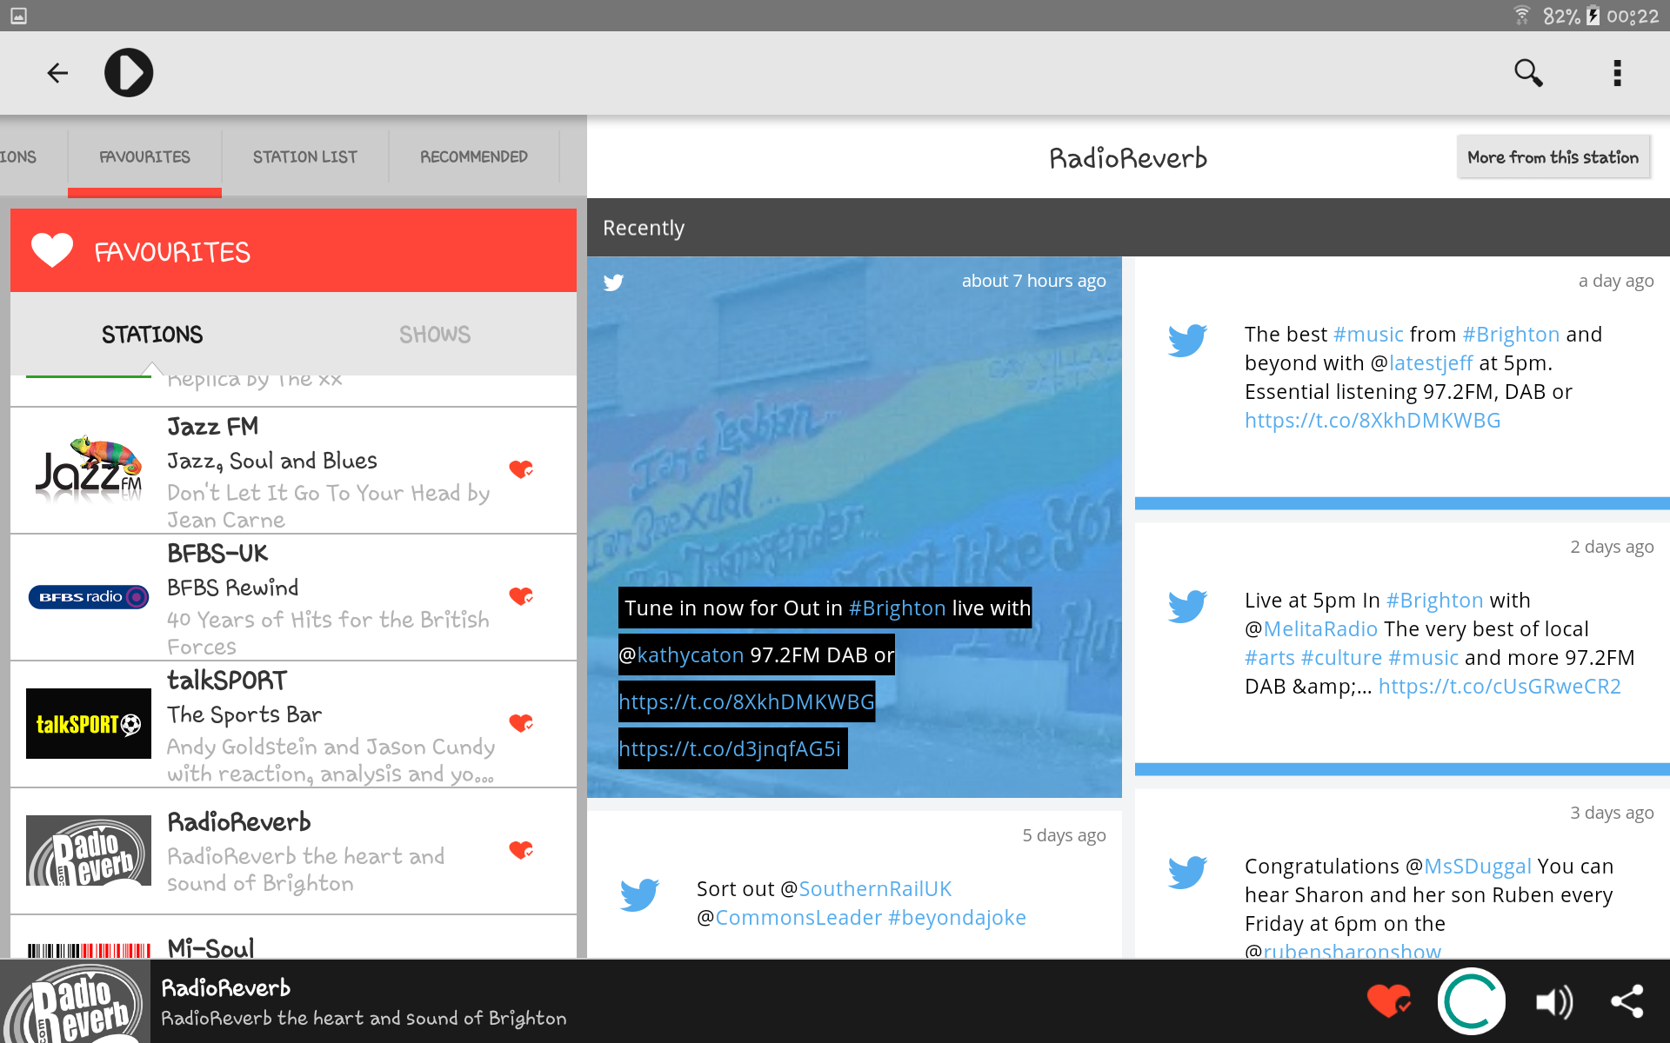Switch to the Recommended tab
The image size is (1670, 1043).
pos(474,157)
